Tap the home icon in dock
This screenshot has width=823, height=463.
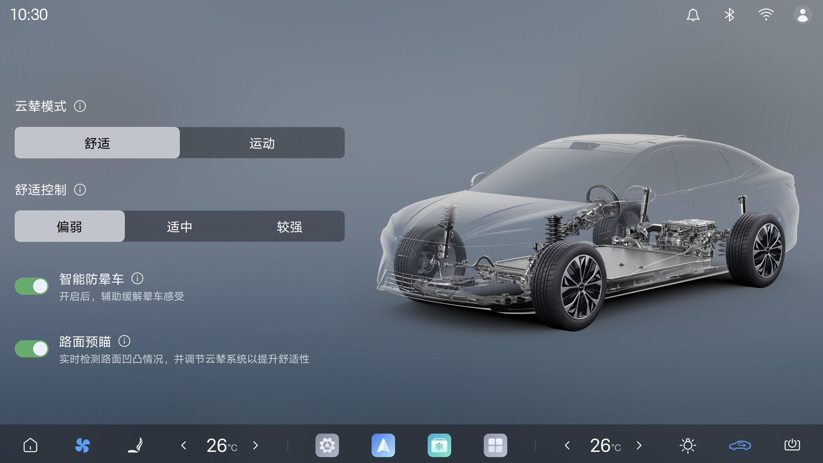tap(30, 445)
